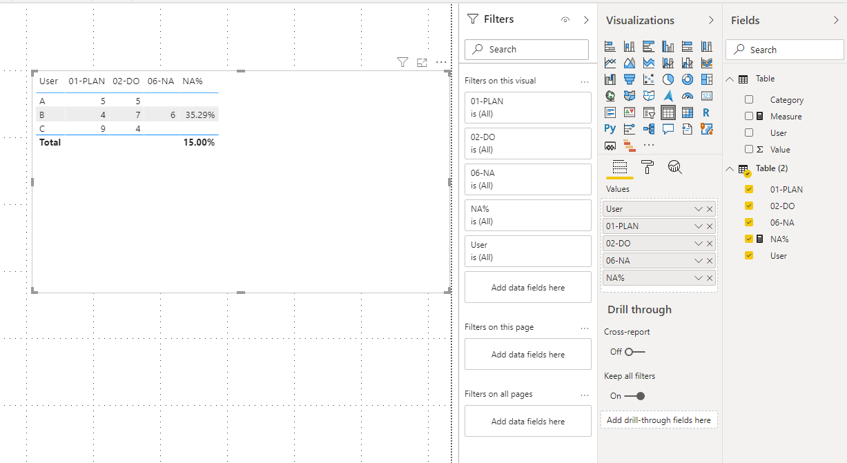Click the Fields pane search box
Image resolution: width=847 pixels, height=463 pixels.
785,50
